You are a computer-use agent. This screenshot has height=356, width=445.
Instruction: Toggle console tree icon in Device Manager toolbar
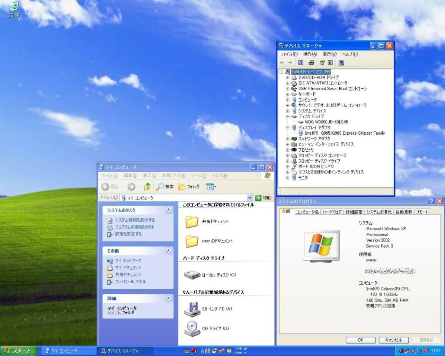(x=301, y=63)
